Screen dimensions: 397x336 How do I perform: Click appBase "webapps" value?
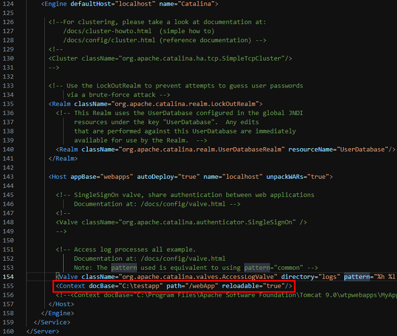point(117,177)
